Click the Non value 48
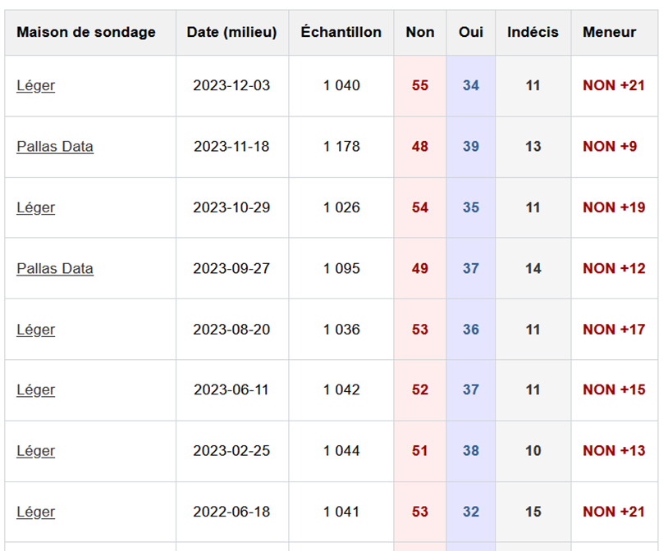Screen dimensions: 668x551 pyautogui.click(x=420, y=147)
